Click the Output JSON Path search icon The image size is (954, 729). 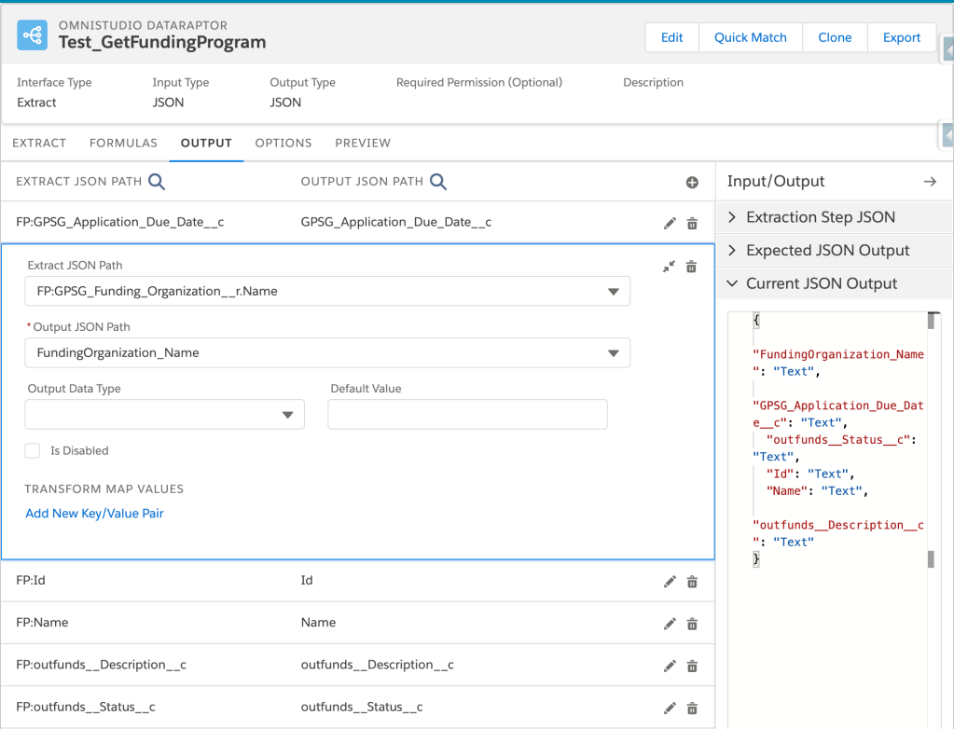436,182
